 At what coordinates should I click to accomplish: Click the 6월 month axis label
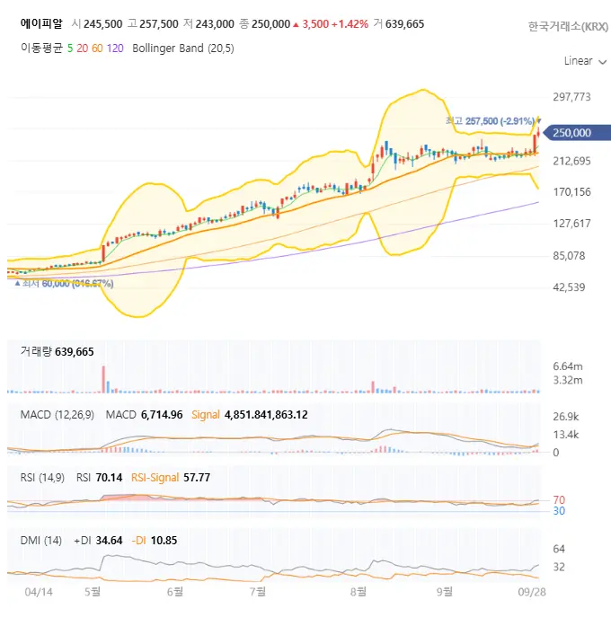175,592
